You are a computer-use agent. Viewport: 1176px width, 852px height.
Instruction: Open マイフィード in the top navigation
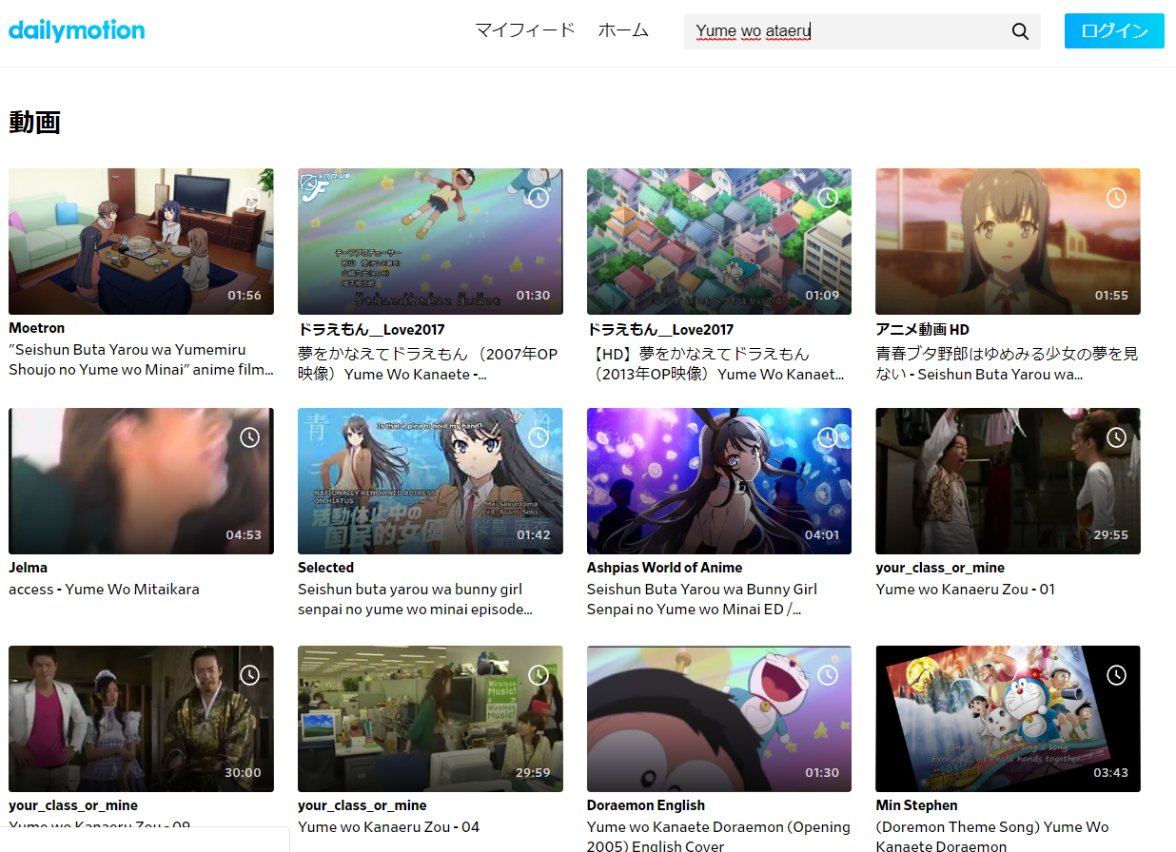tap(525, 30)
